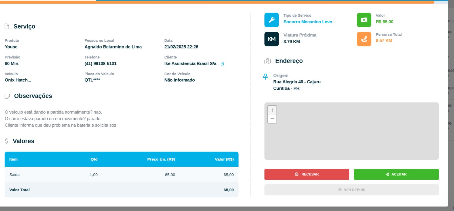
Task: Zoom in on the map
Action: click(272, 110)
